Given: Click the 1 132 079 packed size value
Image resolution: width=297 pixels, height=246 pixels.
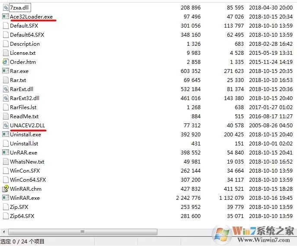Looking at the screenshot, I should (231, 198).
